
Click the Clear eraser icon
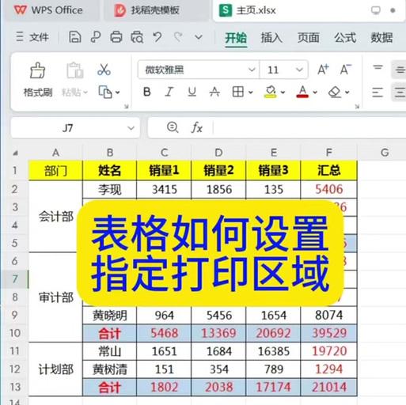335,92
